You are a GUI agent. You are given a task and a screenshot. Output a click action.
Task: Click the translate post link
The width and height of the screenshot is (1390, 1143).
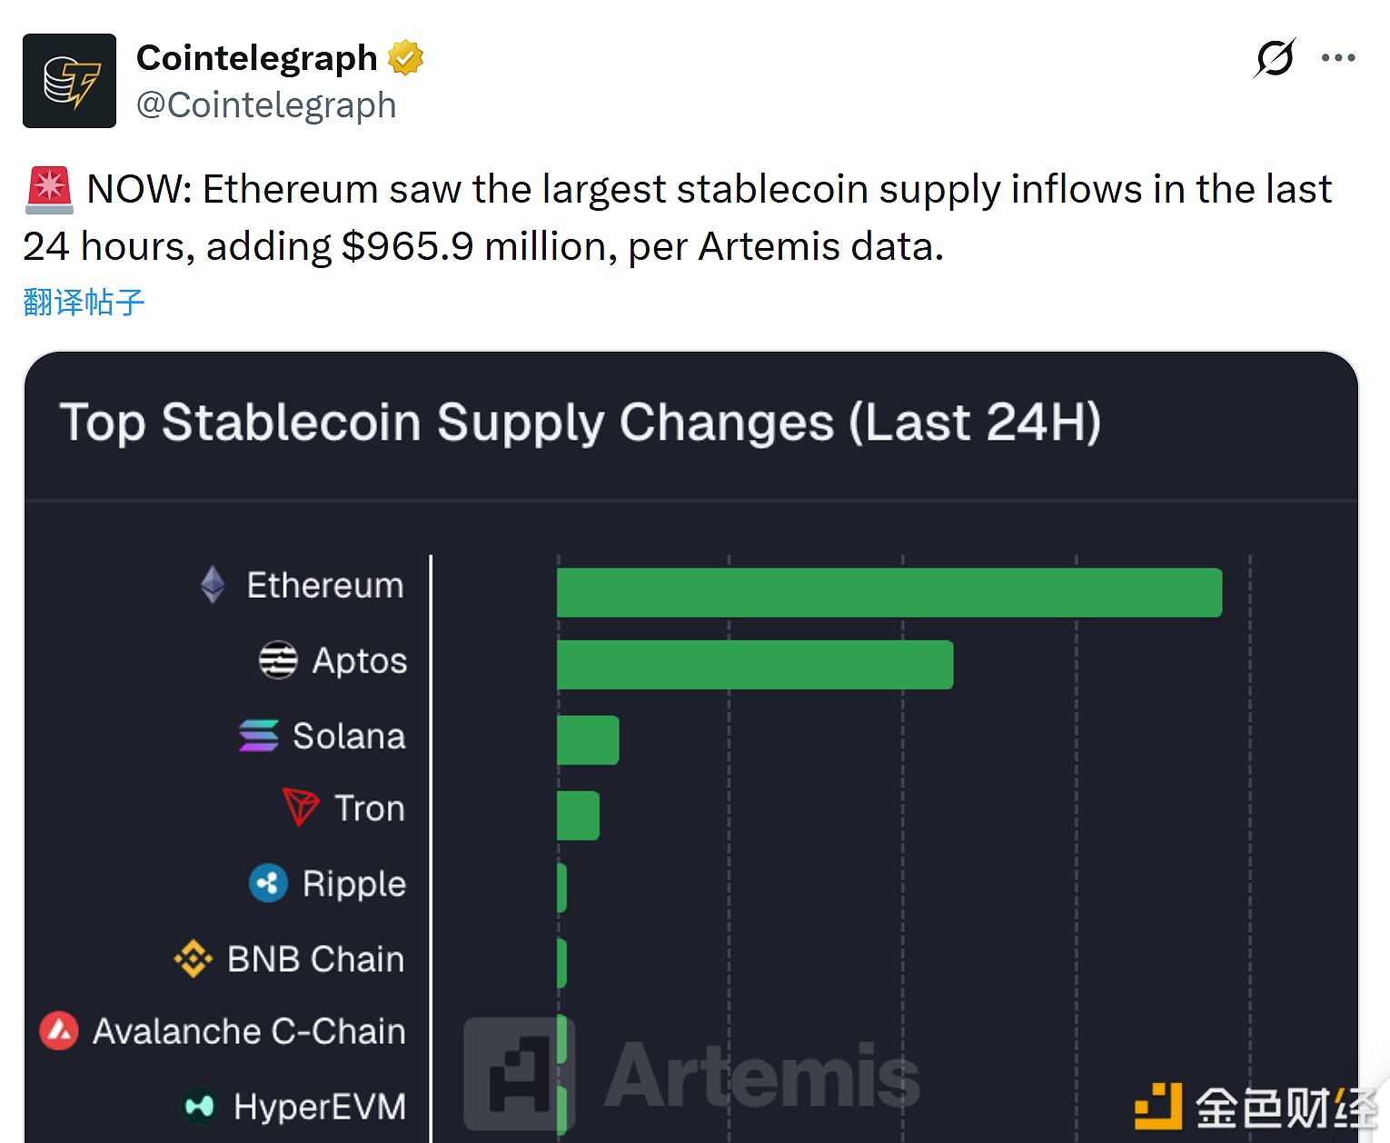pos(84,302)
